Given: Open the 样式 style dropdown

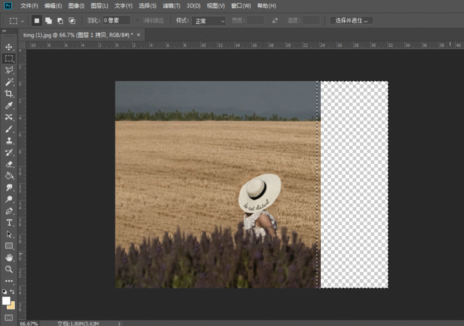Looking at the screenshot, I should [x=209, y=21].
